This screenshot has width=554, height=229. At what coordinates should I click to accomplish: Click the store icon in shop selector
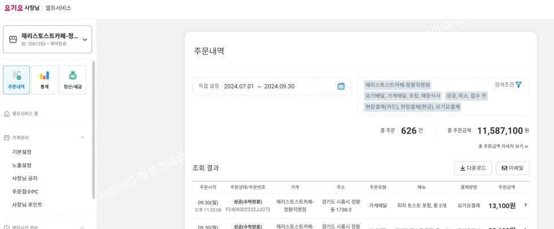(14, 40)
